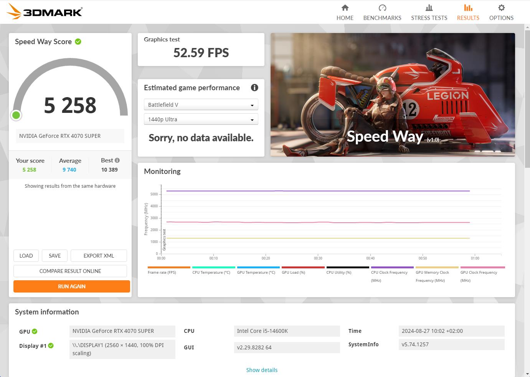Switch to the Results tab

[x=468, y=12]
